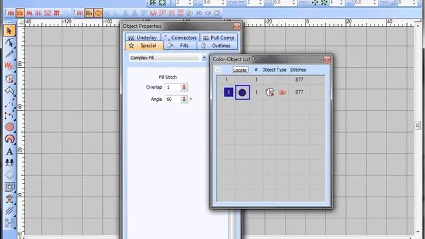The image size is (425, 239).
Task: Select the dashed line run tool
Action: point(9,103)
